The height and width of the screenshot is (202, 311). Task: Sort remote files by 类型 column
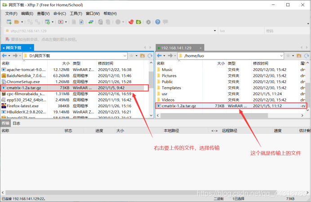pos(239,63)
